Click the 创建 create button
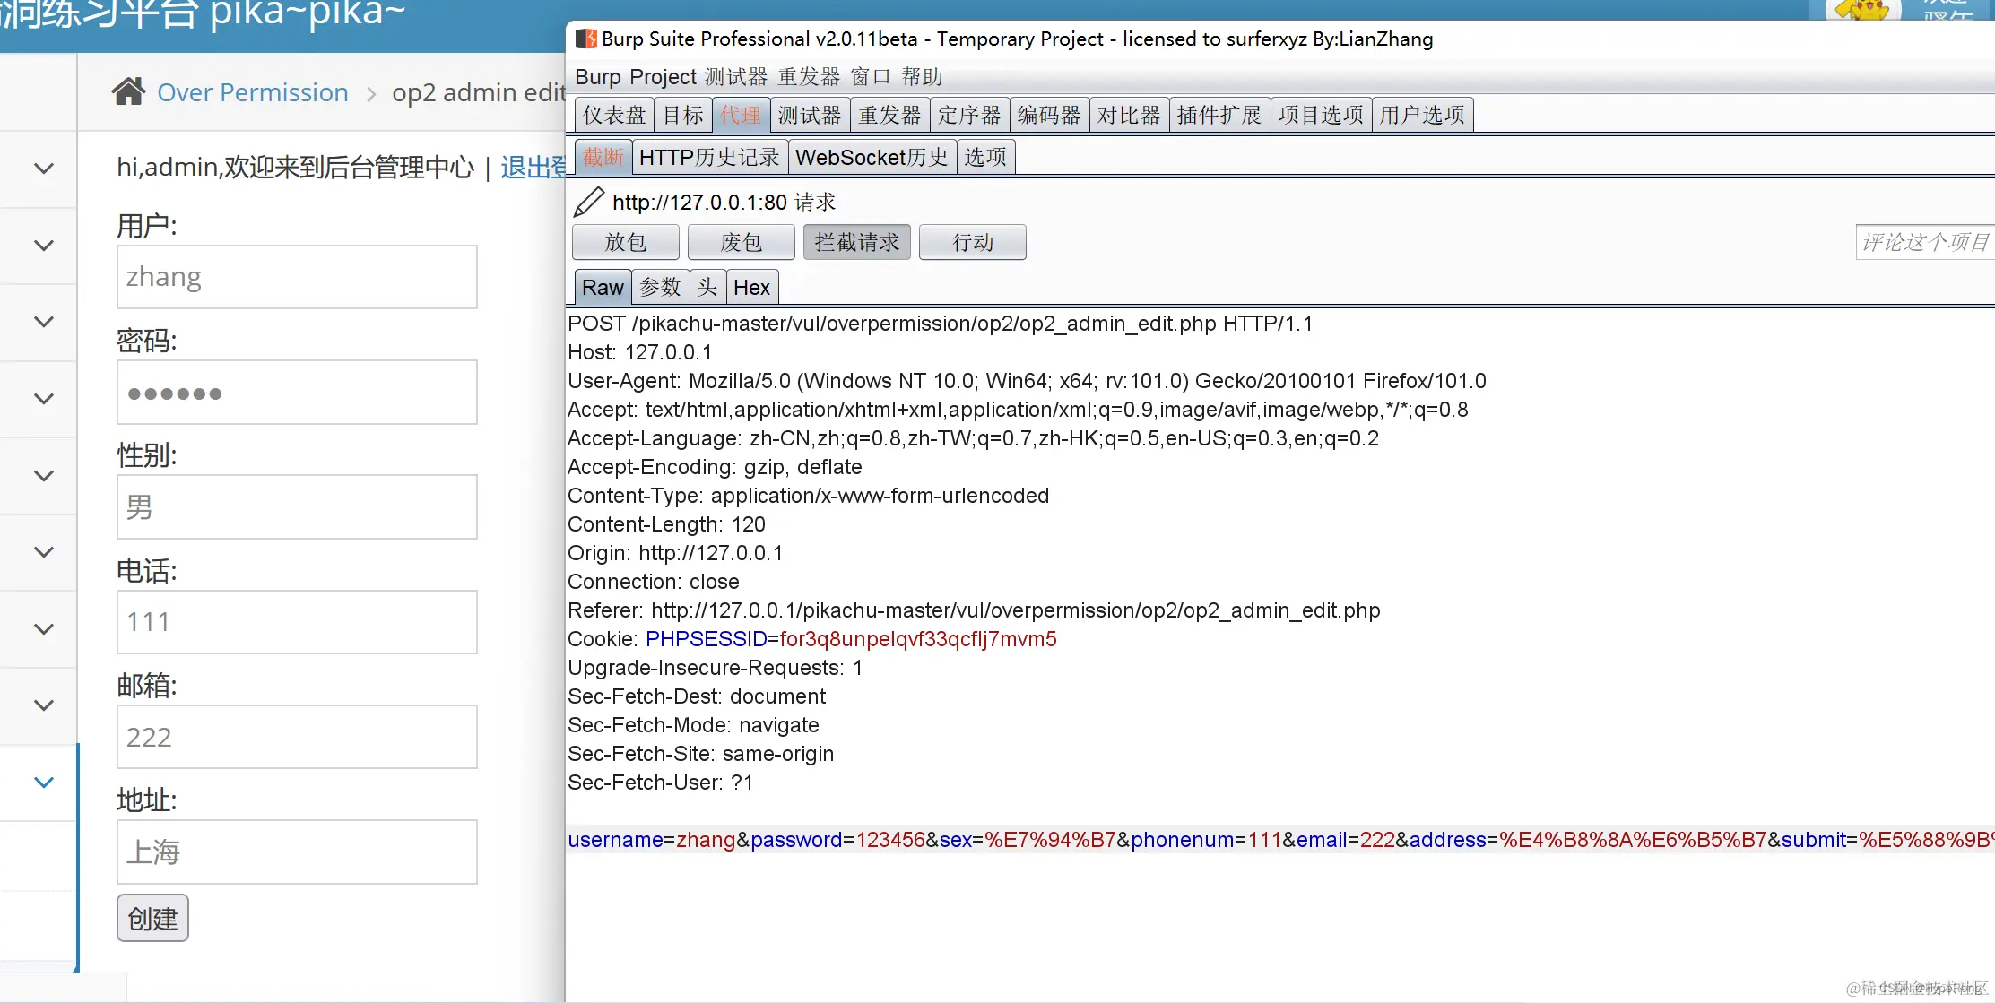 point(152,919)
